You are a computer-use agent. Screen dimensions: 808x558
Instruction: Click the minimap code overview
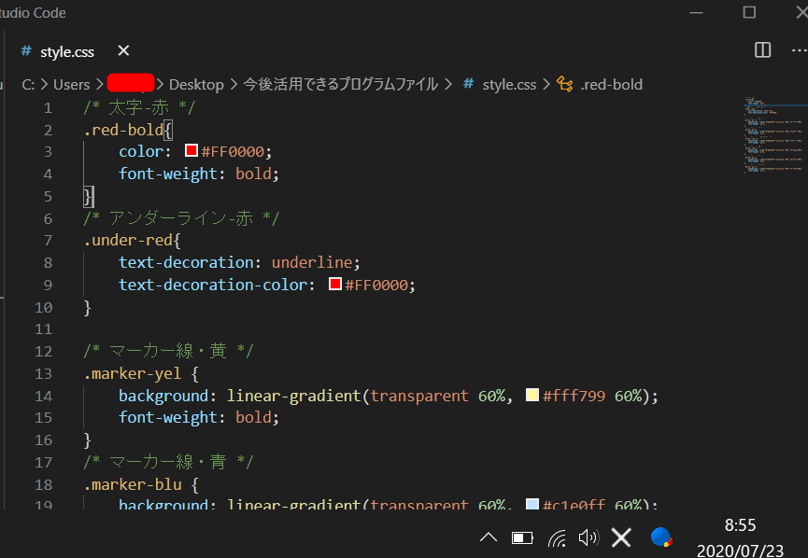(774, 135)
